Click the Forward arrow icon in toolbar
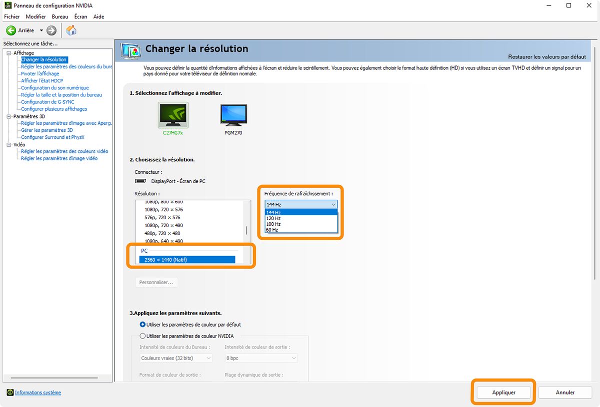 pos(51,30)
